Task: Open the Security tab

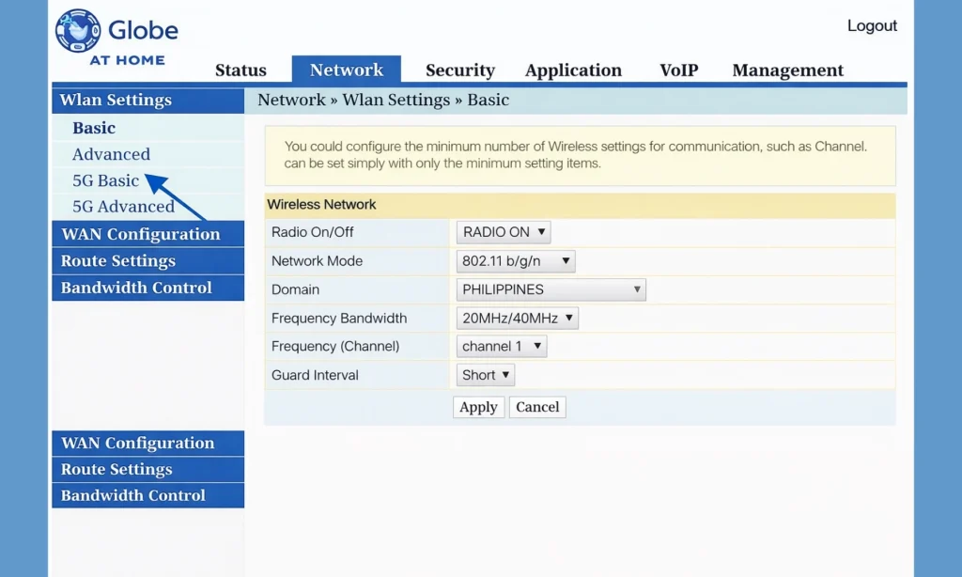Action: [459, 70]
